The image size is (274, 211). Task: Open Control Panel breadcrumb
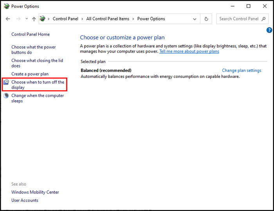(65, 19)
